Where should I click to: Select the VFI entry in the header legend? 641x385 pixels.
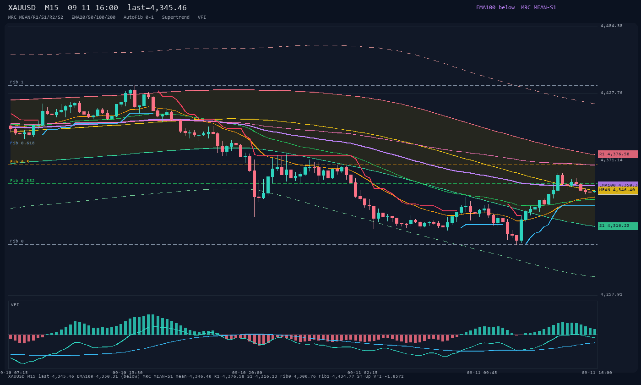pyautogui.click(x=202, y=17)
